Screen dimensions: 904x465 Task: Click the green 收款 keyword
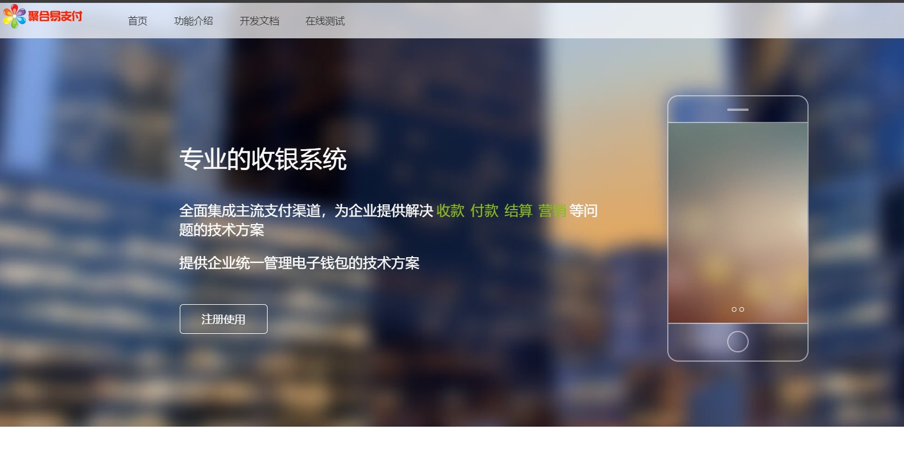point(450,211)
